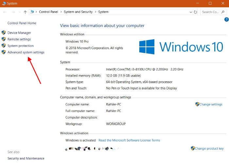Minimize the System window

198,3
